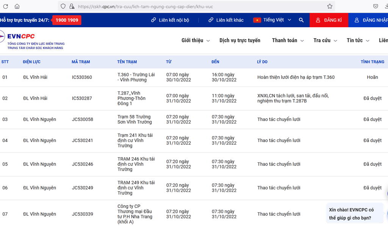Open Liên kết nội bộ link
Viewport: 388px width, 226px height.
tap(170, 20)
